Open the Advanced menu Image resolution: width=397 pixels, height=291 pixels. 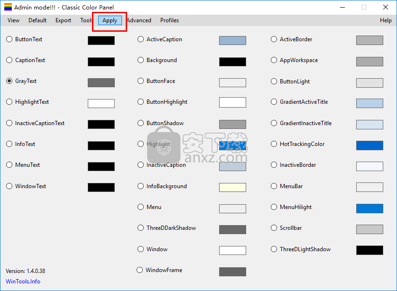139,20
